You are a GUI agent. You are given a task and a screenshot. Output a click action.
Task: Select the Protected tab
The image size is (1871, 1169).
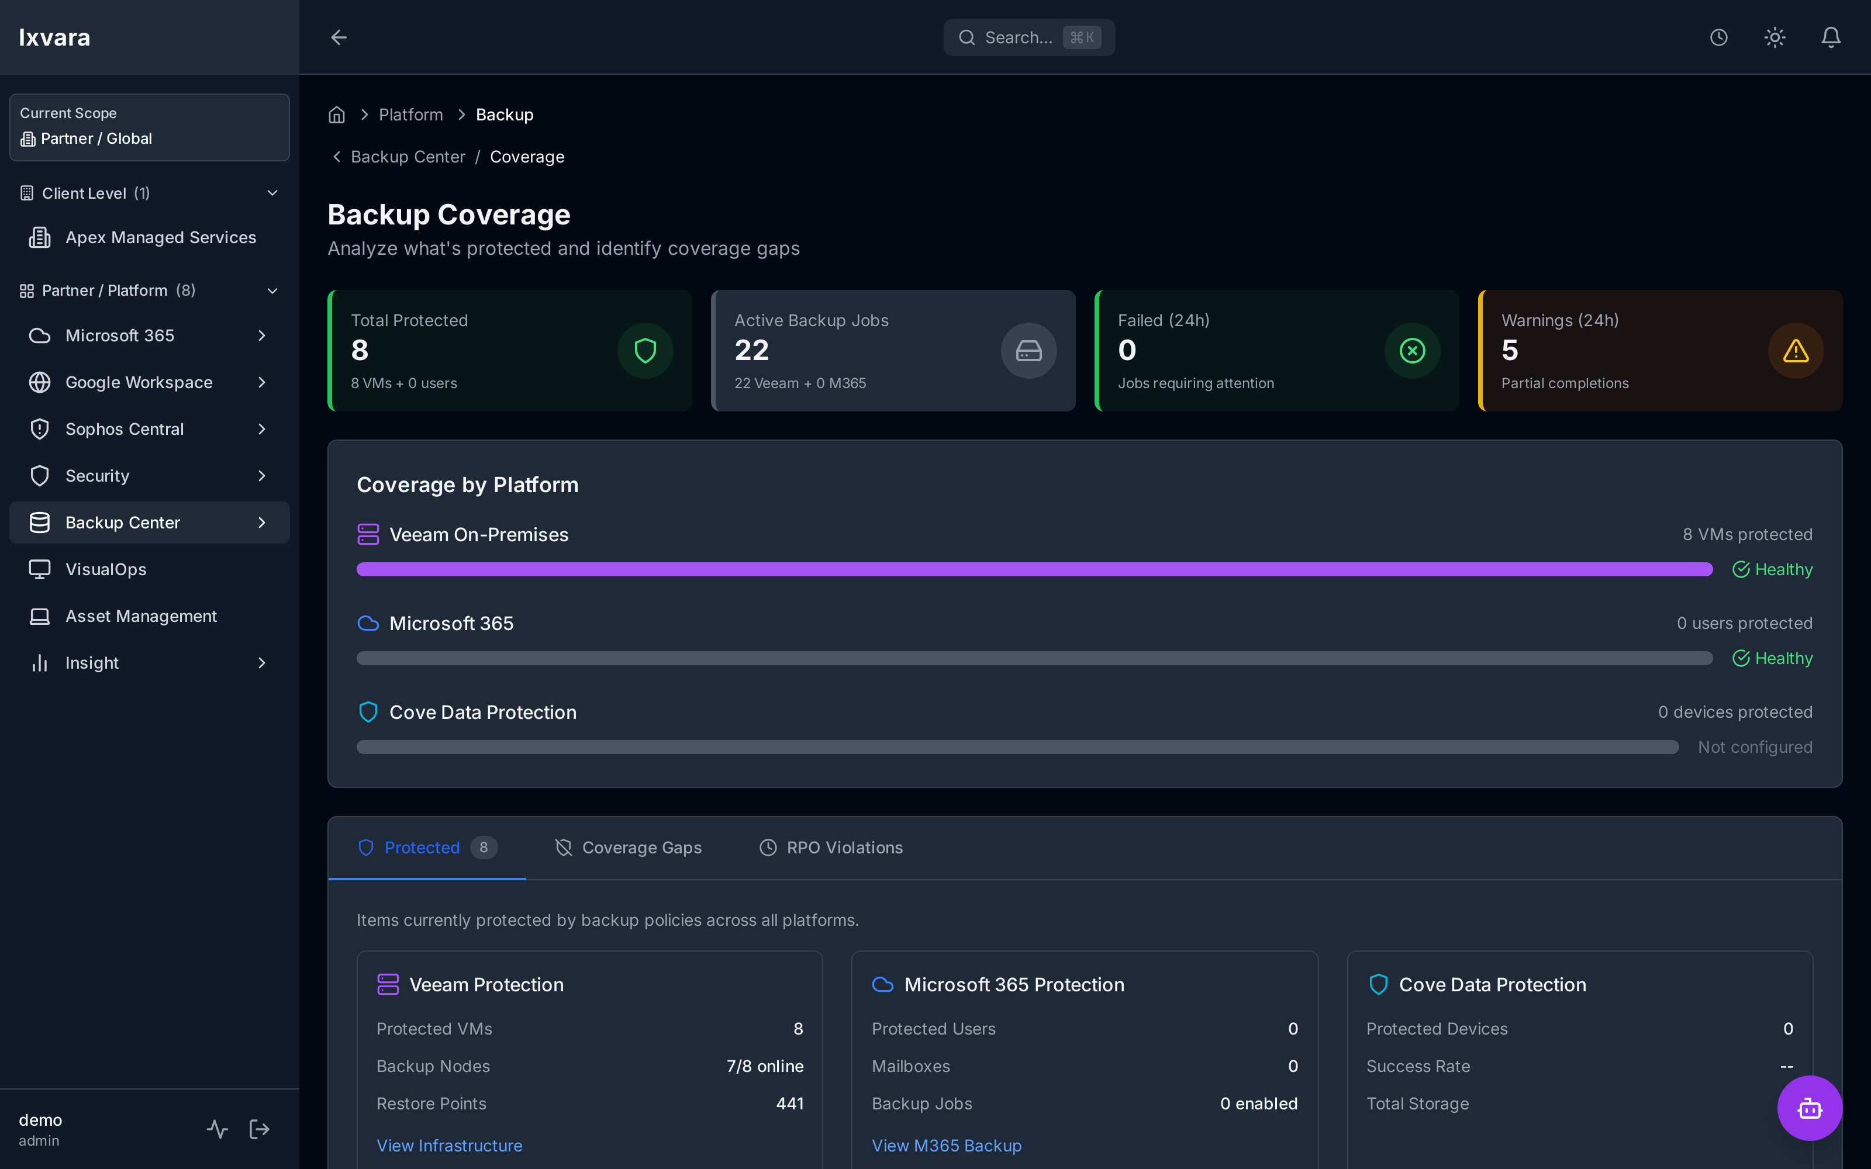[427, 848]
